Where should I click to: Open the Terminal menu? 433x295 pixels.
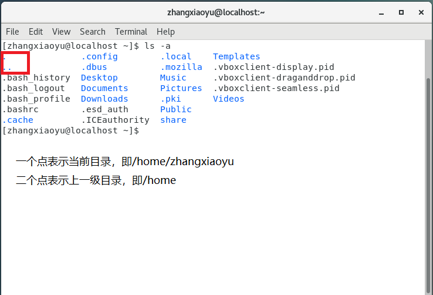tap(131, 32)
